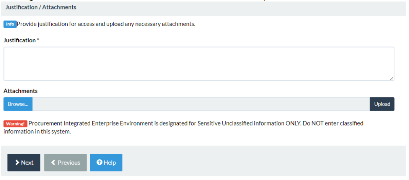Click the Previous button
The height and width of the screenshot is (180, 409).
[x=65, y=162]
